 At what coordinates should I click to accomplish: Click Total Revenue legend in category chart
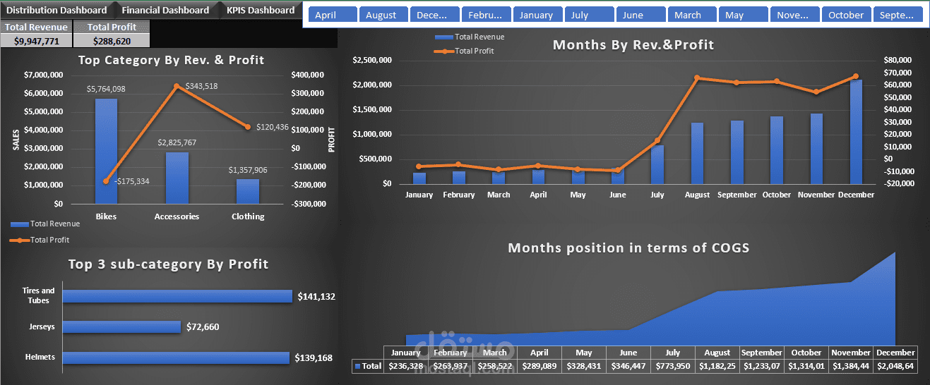pyautogui.click(x=45, y=224)
